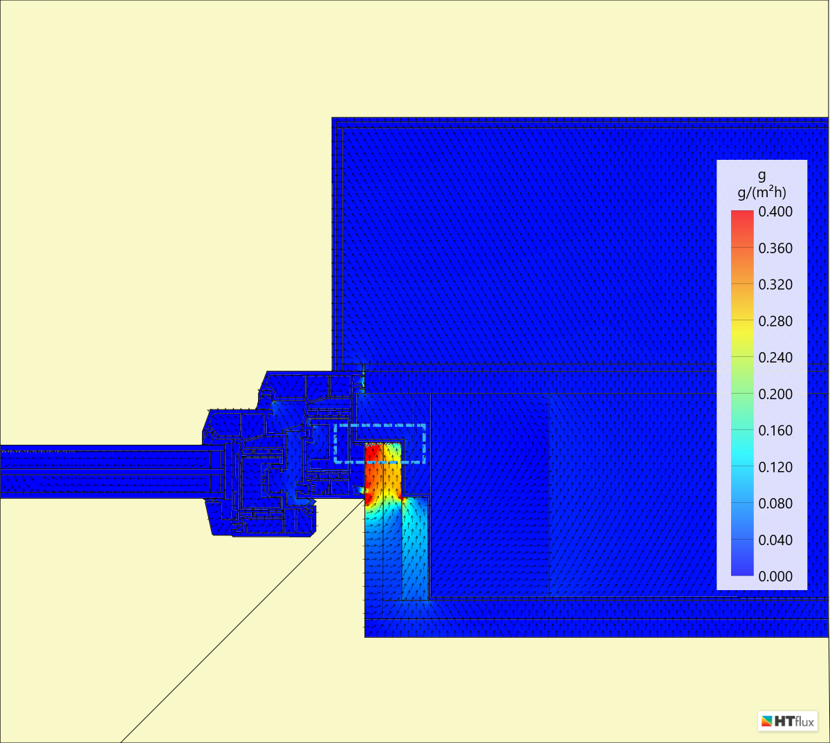Viewport: 830px width, 743px height.
Task: Click the 0.120 legend value label
Action: click(775, 467)
